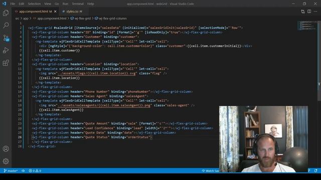Viewport: 321px width, 180px height.
Task: Click {{cell.item.customer}} on line 7
Action: click(59, 50)
